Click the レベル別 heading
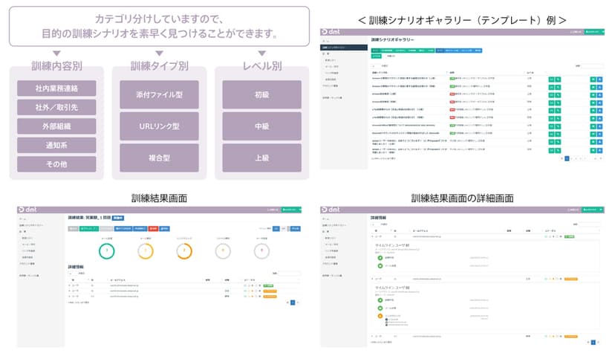This screenshot has height=356, width=615. click(x=262, y=66)
